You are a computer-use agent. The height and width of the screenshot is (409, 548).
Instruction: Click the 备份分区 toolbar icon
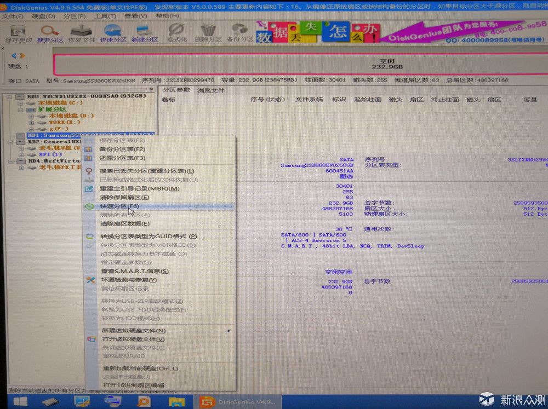pos(240,33)
